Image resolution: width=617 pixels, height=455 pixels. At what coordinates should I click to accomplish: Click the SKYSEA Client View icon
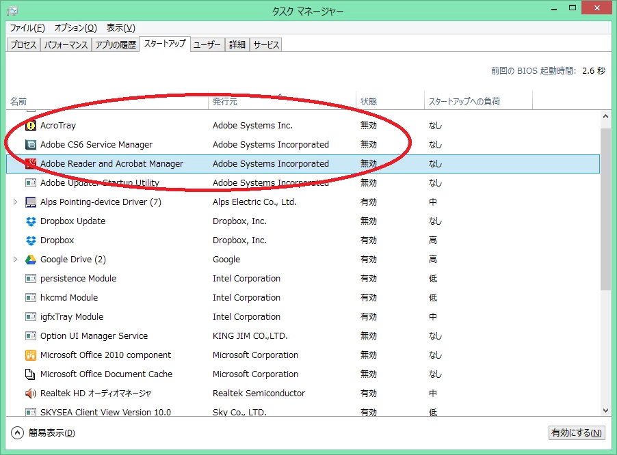[x=31, y=412]
